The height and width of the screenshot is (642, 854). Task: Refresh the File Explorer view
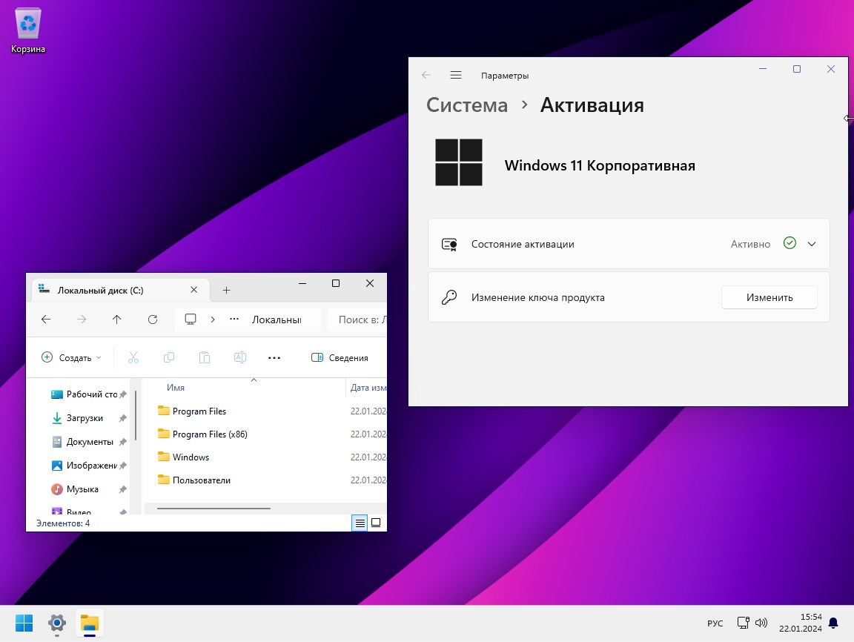(153, 320)
